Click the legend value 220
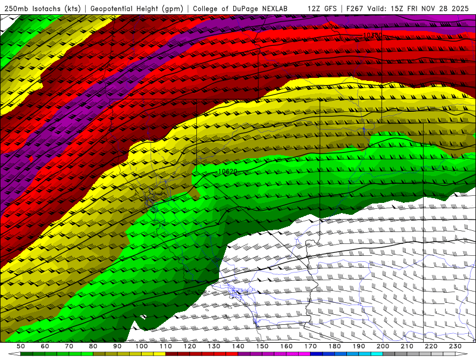This screenshot has height=357, width=476. [x=431, y=346]
